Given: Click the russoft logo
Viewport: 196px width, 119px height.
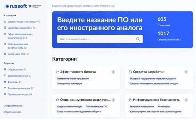Looking at the screenshot, I should pos(15,6).
